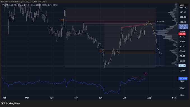Viewport: 190px width, 107px height.
Task: Click the Sep label on time axis
Action: tap(174, 98)
